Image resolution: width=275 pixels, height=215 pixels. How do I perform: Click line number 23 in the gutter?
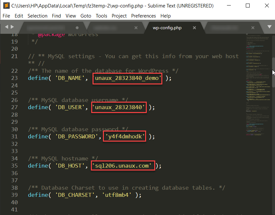point(14,78)
